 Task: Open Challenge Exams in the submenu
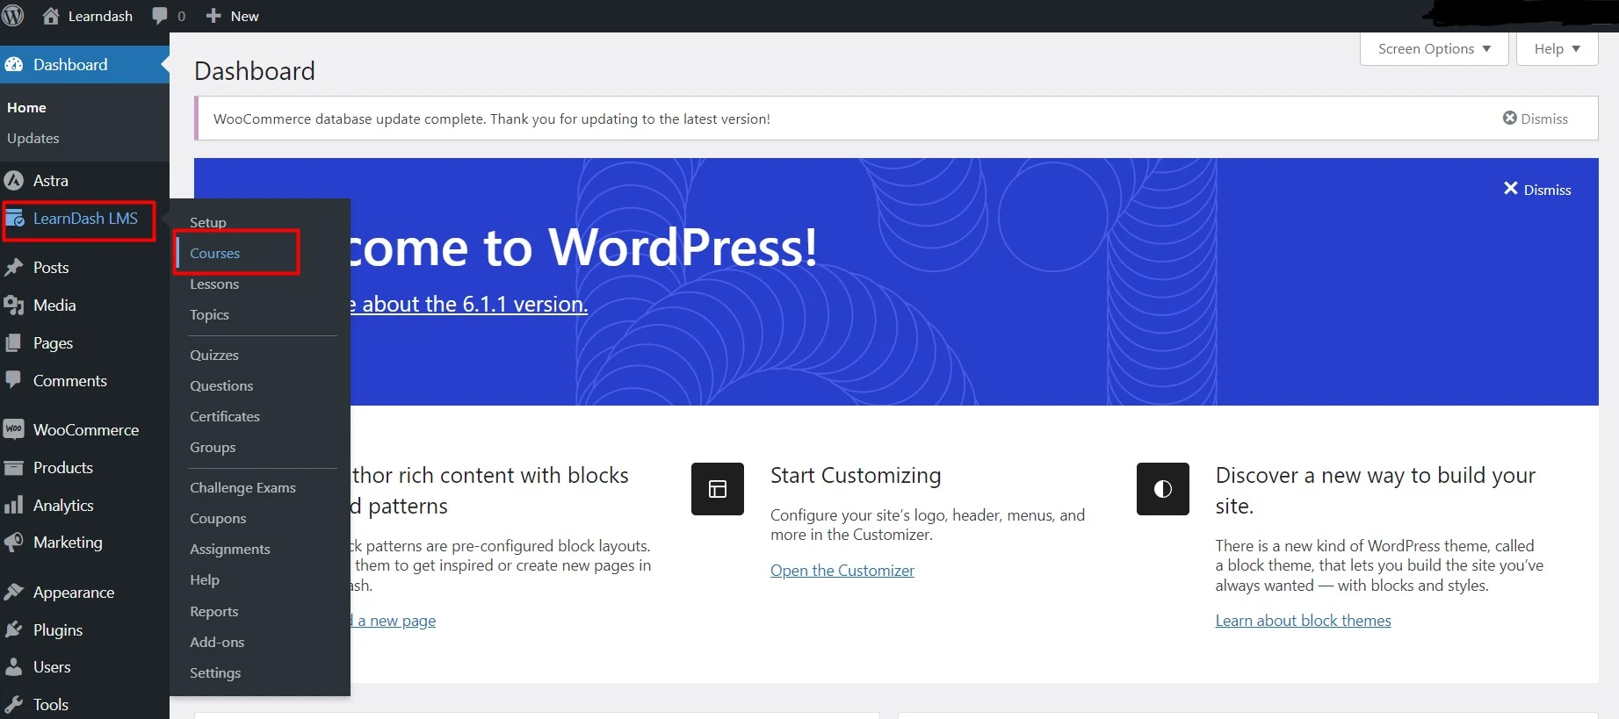pos(243,487)
